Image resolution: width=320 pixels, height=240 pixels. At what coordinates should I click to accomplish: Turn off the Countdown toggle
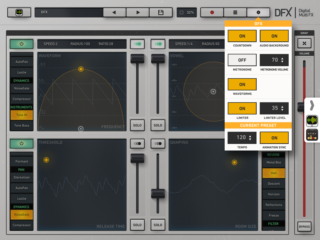tap(242, 36)
